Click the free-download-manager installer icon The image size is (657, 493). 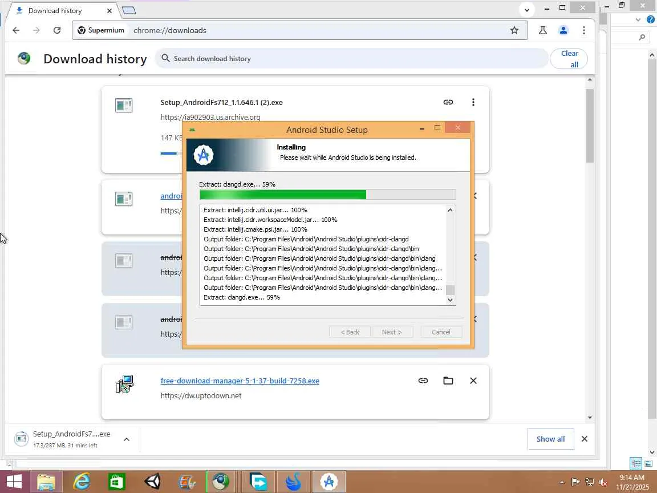124,383
